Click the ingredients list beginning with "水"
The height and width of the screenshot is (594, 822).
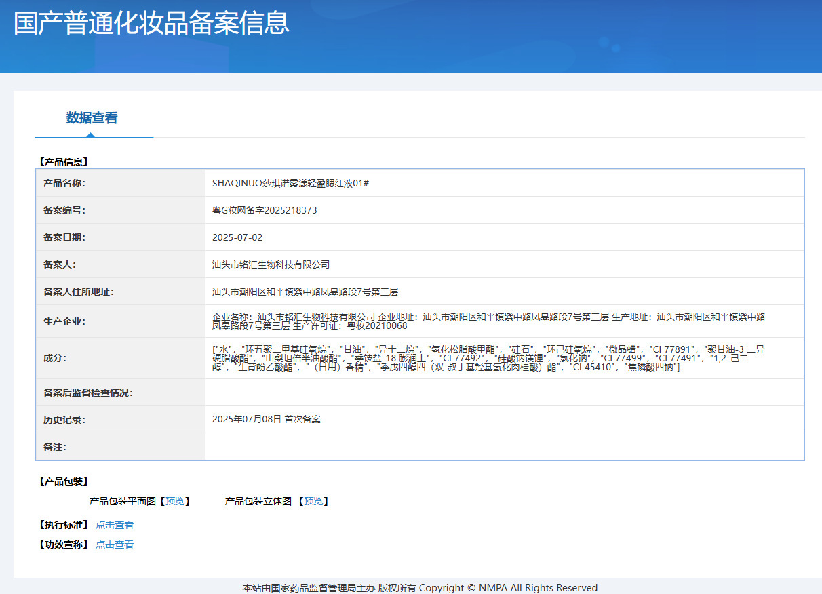coord(489,358)
